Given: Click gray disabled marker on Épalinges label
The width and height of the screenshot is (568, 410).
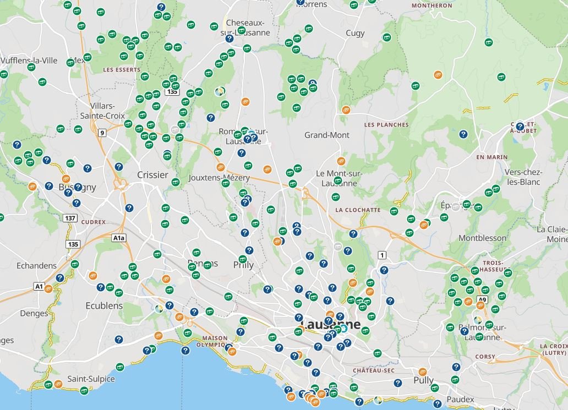Looking at the screenshot, I should point(456,207).
